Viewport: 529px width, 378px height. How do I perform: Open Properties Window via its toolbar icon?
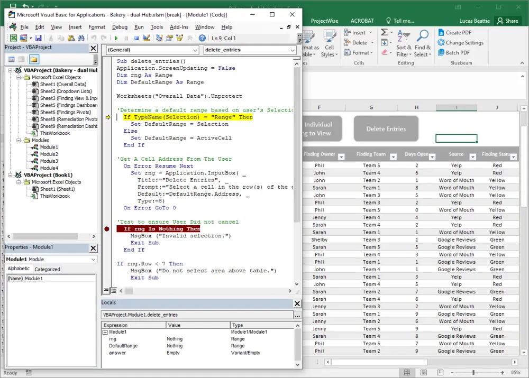tap(169, 38)
